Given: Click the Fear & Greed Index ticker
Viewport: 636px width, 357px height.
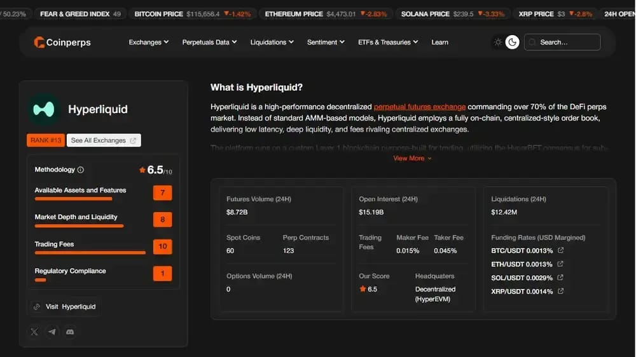Looking at the screenshot, I should [80, 14].
